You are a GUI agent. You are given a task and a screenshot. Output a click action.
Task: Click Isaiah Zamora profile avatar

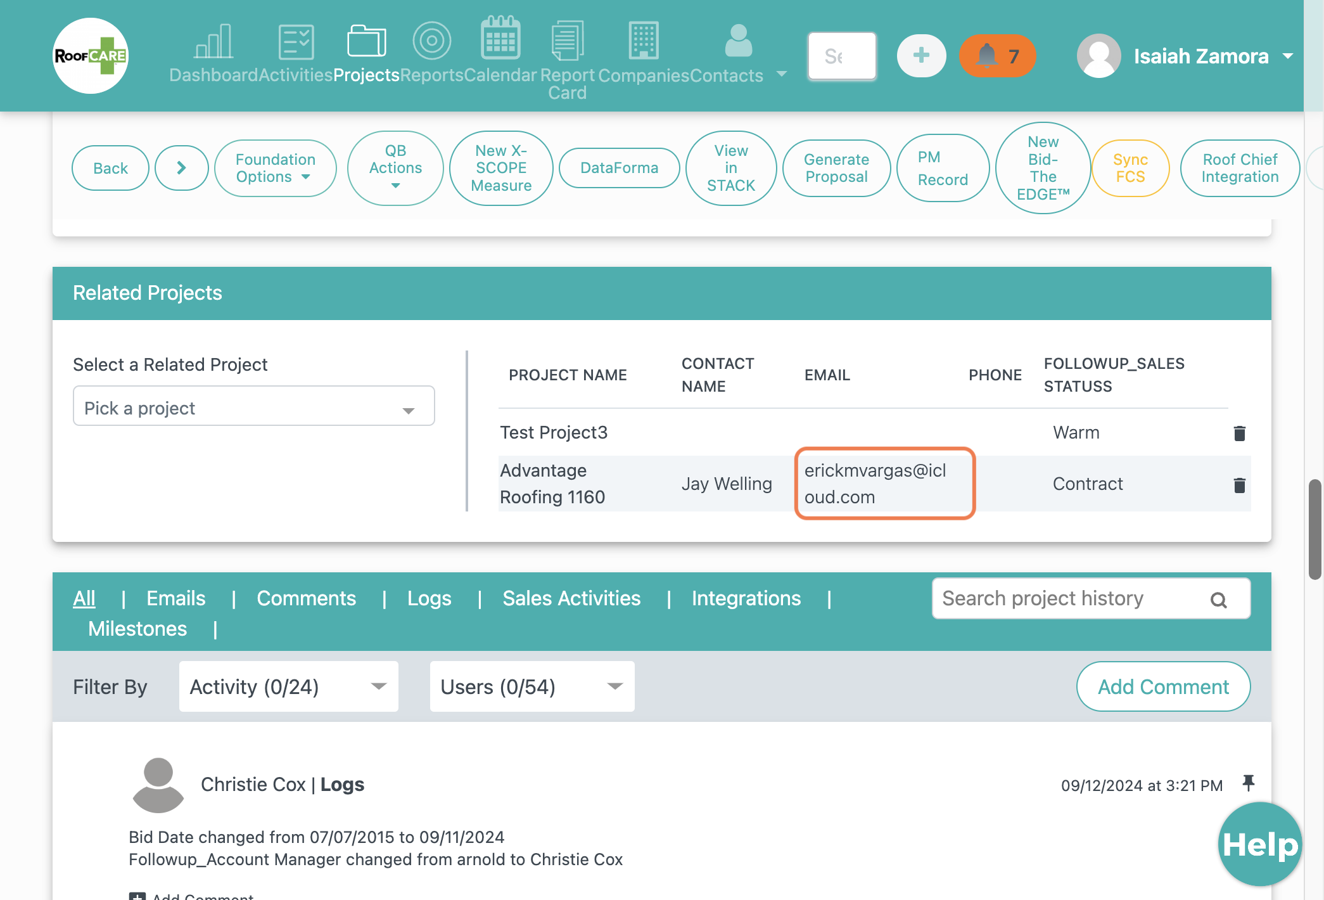point(1098,56)
